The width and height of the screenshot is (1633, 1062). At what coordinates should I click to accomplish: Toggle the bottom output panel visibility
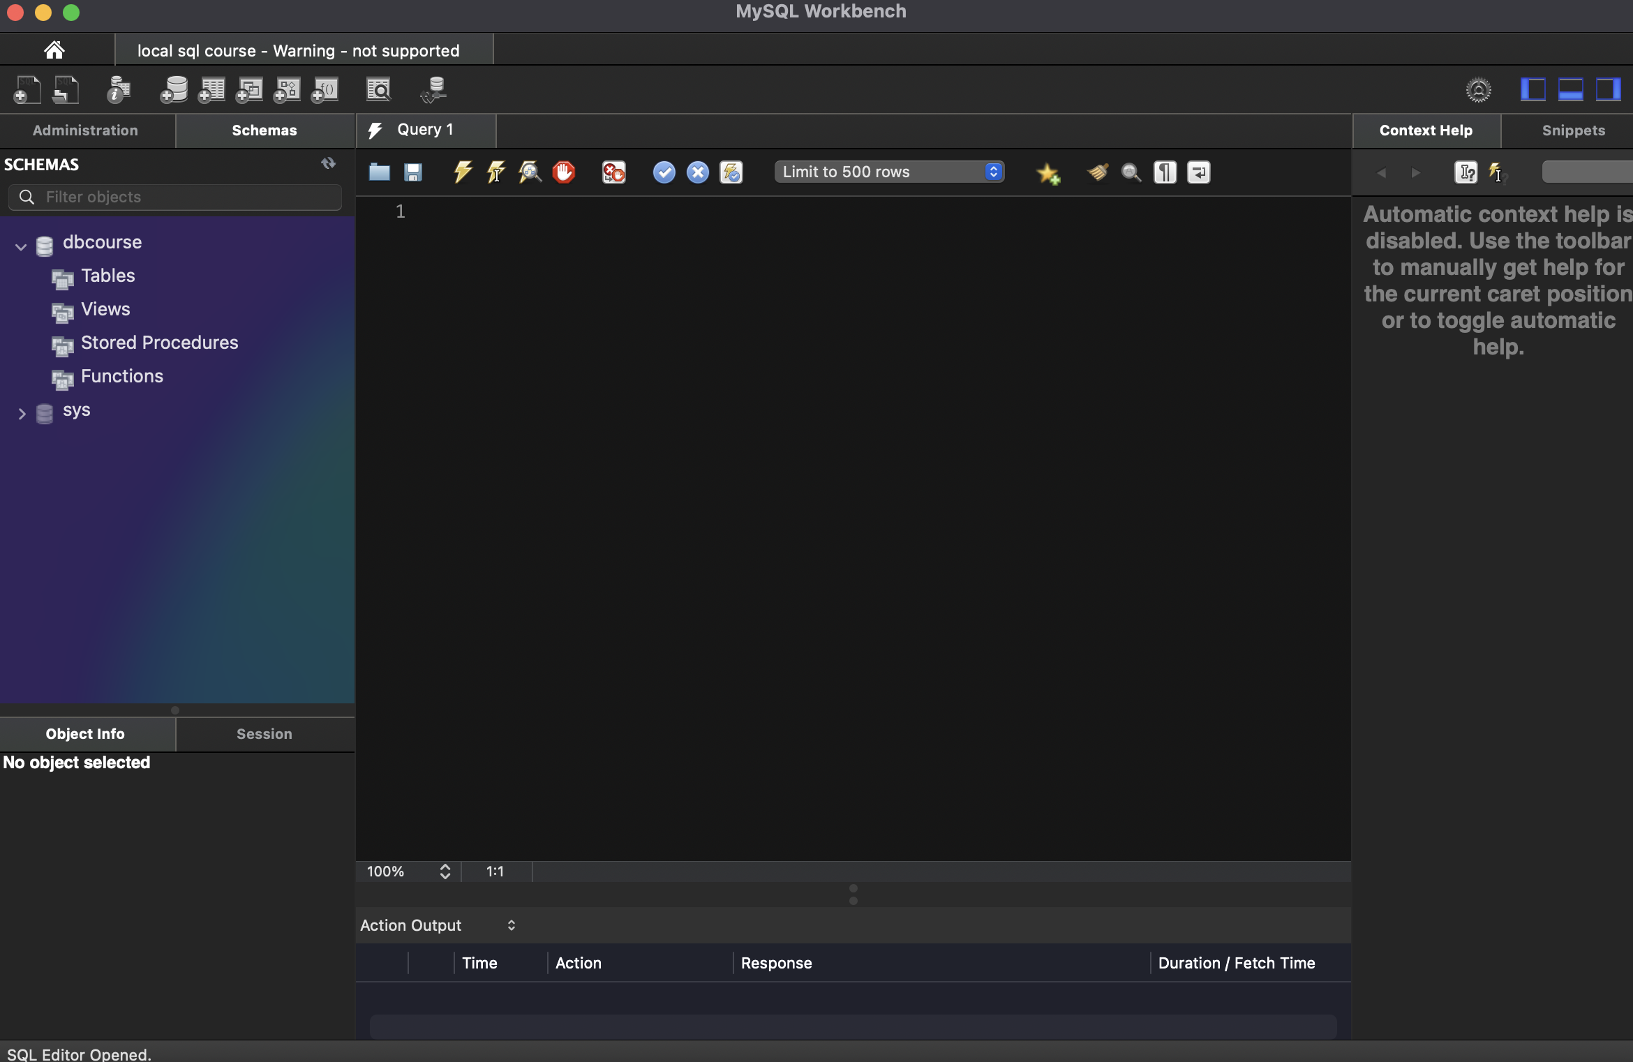1570,90
